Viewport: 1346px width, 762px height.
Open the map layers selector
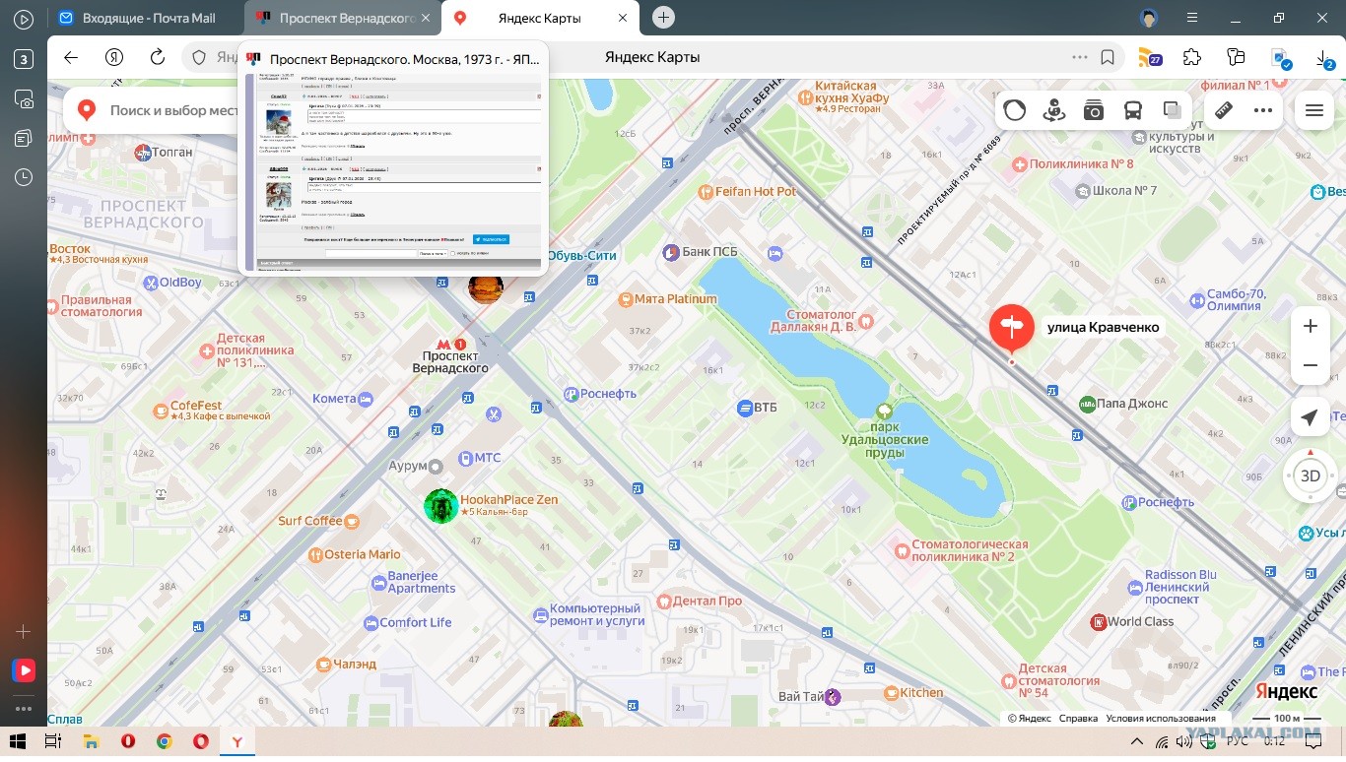click(x=1173, y=110)
